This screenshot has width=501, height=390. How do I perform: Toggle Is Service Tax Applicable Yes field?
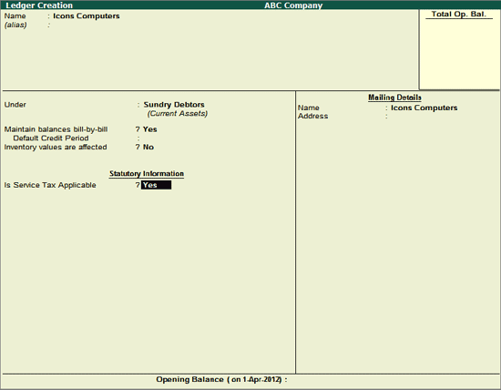[x=157, y=185]
